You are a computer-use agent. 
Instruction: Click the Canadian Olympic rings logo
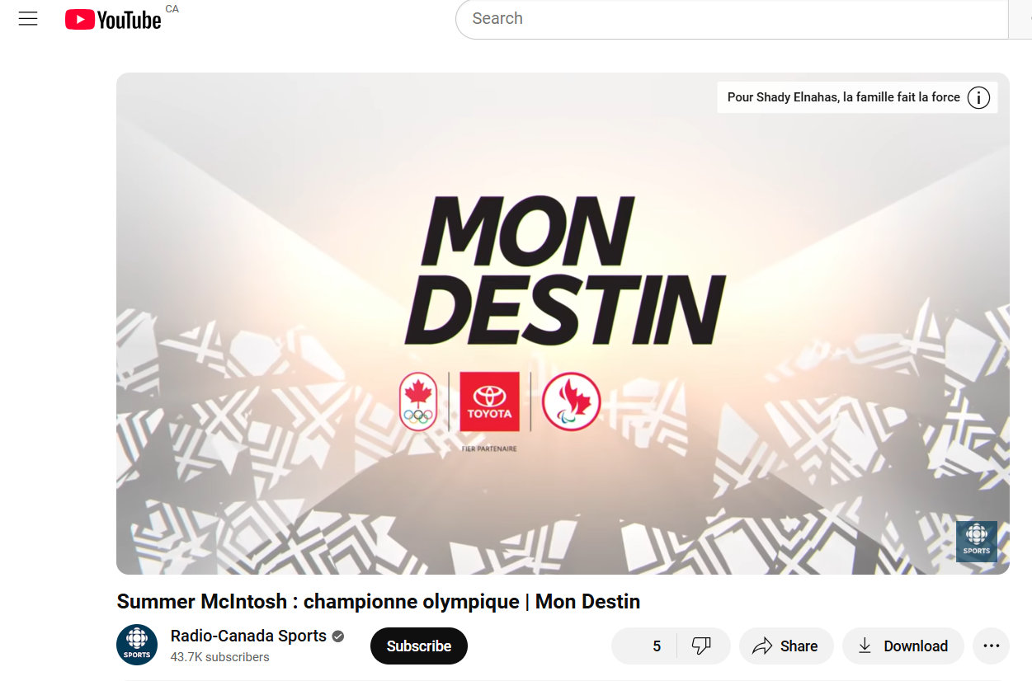418,402
